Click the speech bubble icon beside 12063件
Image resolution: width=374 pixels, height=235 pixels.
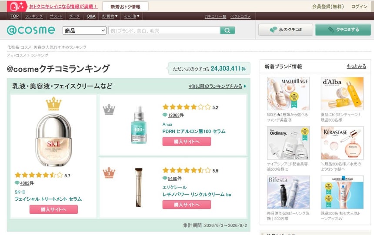pyautogui.click(x=164, y=115)
